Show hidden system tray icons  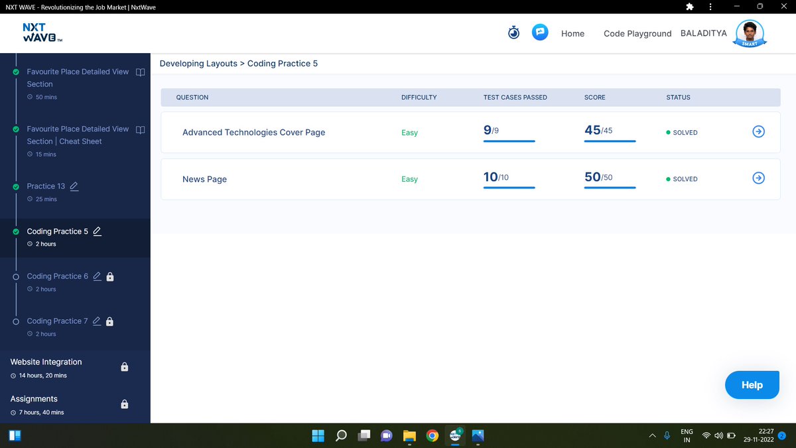[652, 435]
